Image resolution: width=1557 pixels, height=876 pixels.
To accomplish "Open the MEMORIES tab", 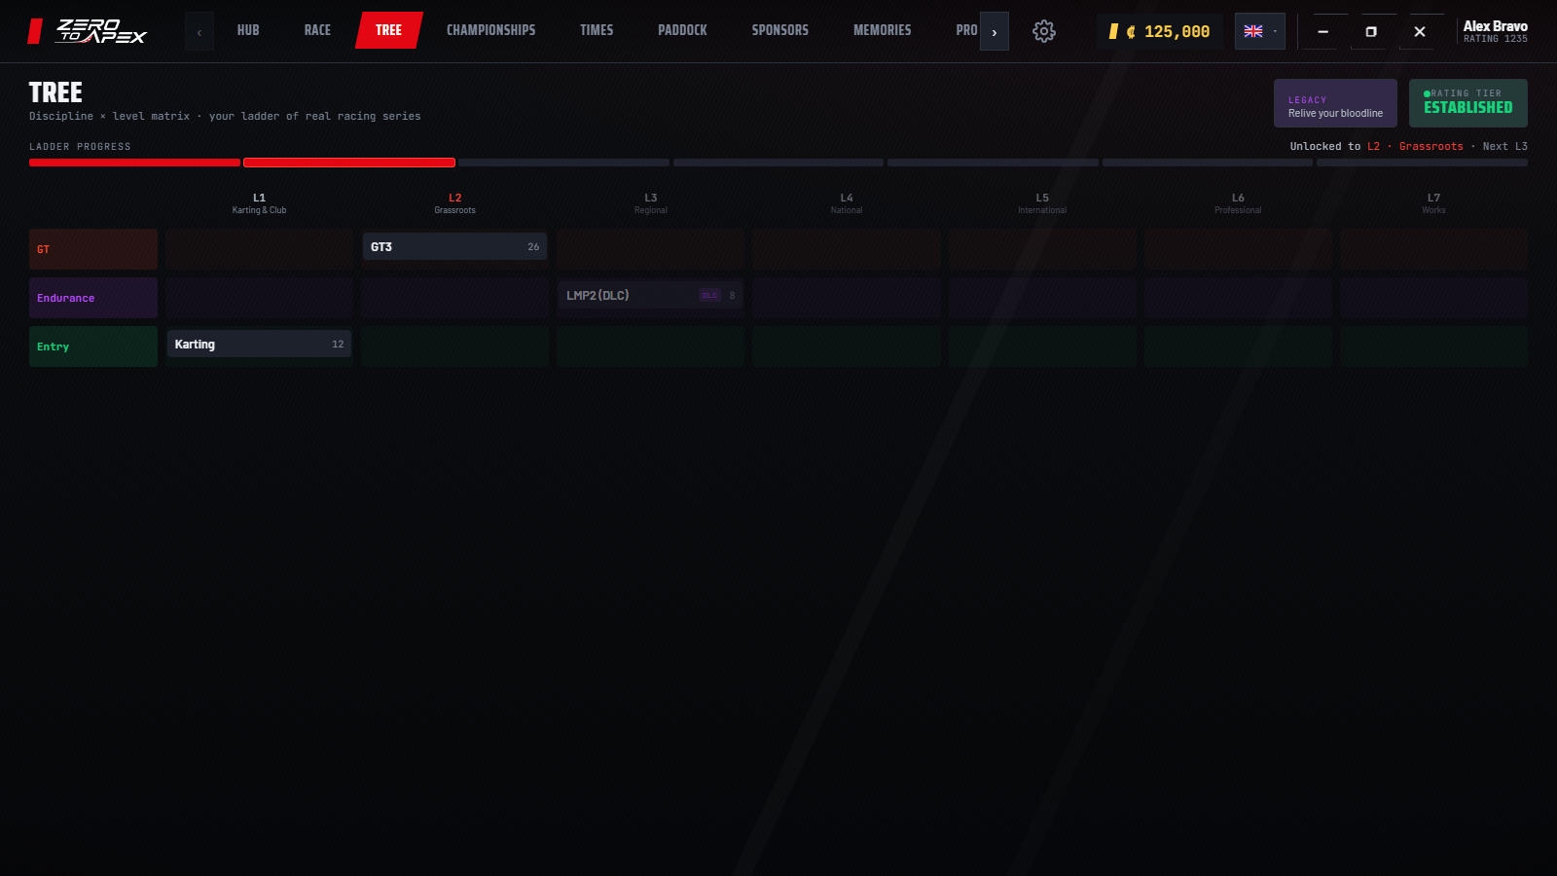I will 882,30.
